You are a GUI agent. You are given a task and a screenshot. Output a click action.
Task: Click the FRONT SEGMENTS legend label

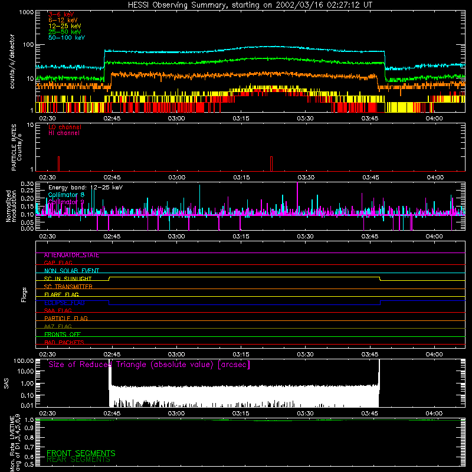(x=81, y=453)
